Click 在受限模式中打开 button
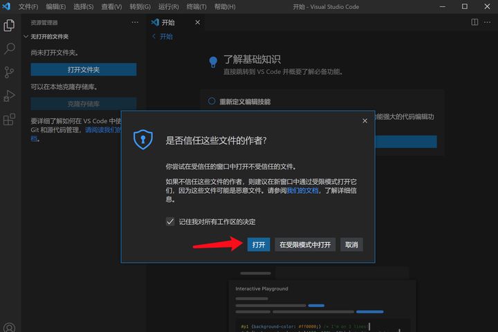This screenshot has height=332, width=498. pos(305,244)
